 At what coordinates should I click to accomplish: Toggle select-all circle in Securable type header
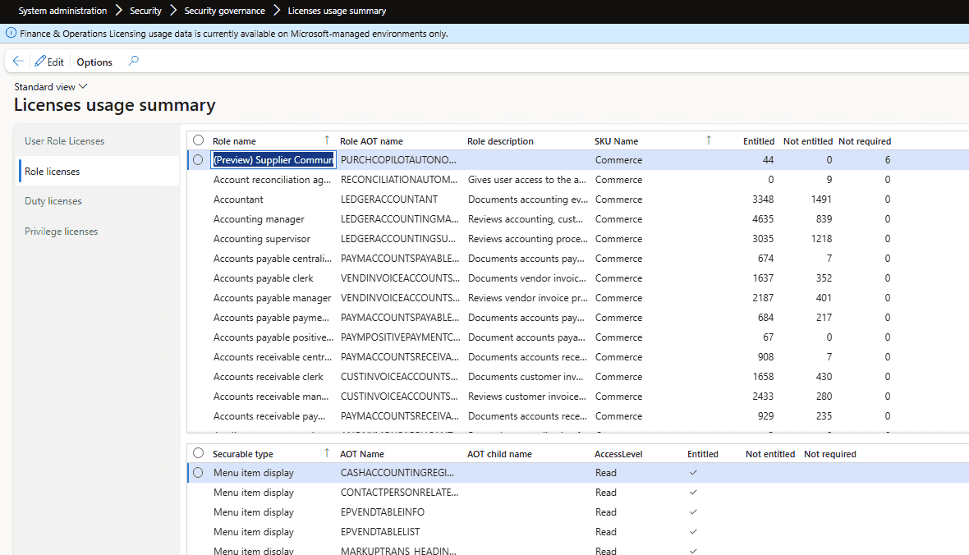198,453
